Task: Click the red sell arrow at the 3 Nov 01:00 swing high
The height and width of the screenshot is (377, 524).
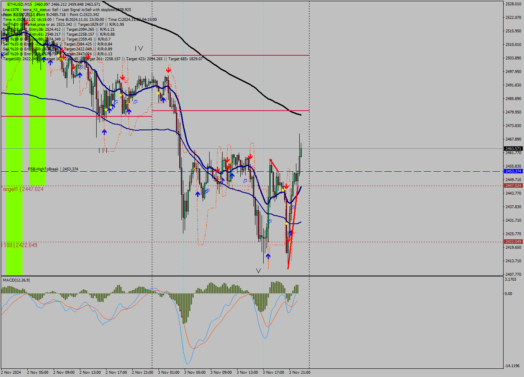Action: point(168,70)
